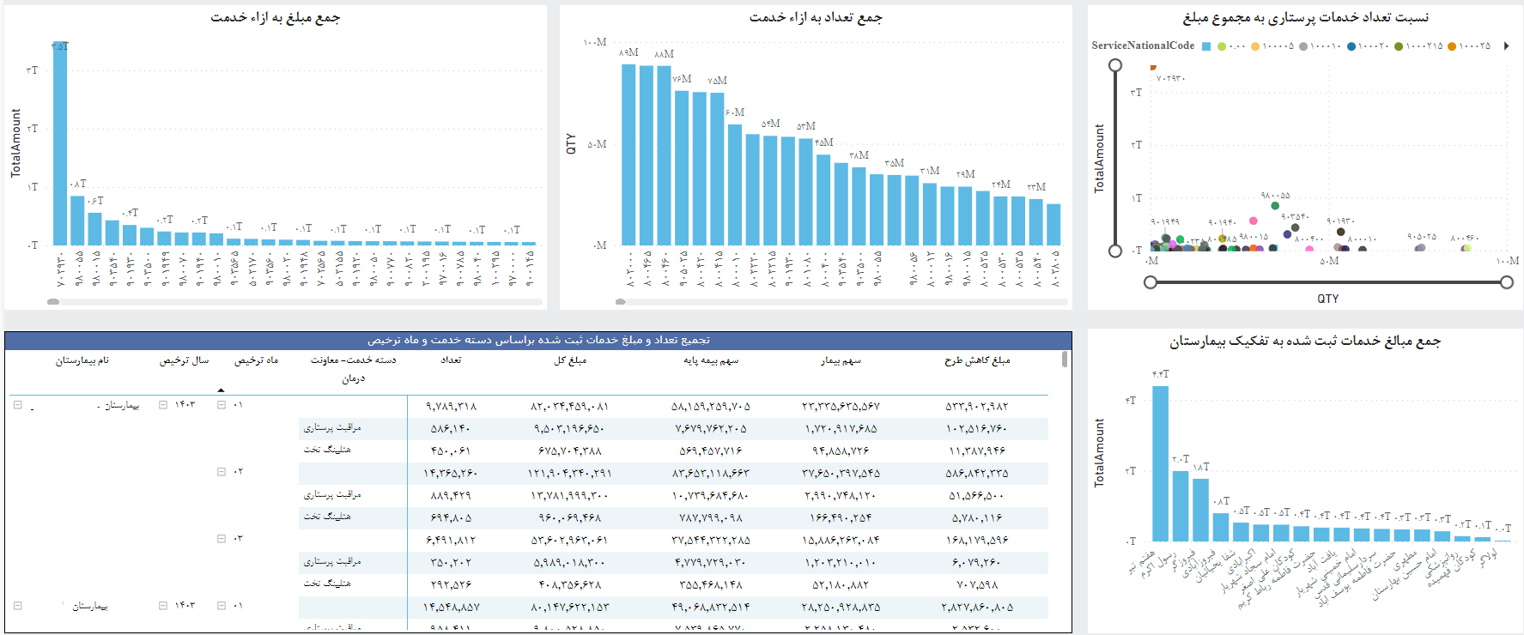Select the pink scatter point near ۹۰۱۹۴۰
The width and height of the screenshot is (1524, 635).
click(1253, 221)
